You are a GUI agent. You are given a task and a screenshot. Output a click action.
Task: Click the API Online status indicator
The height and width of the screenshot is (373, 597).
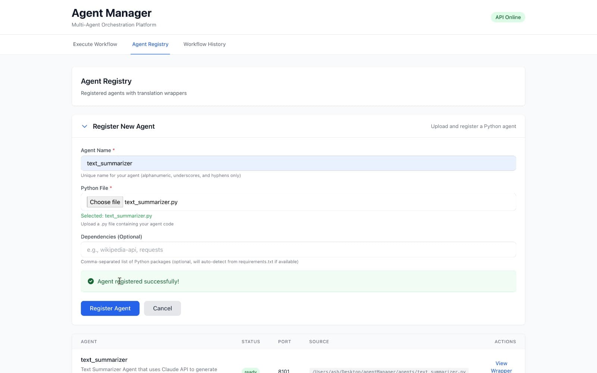pos(507,17)
